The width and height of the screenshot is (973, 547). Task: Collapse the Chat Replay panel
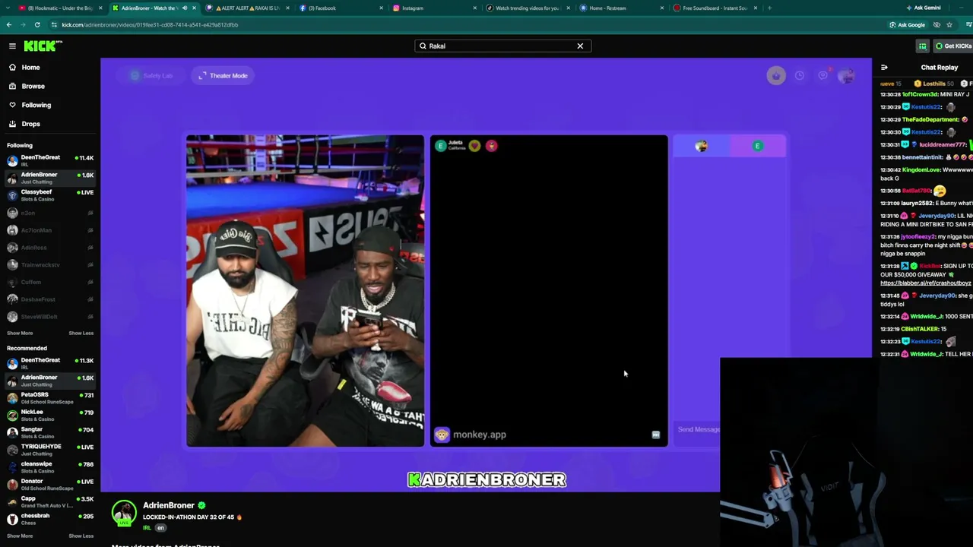click(x=884, y=67)
